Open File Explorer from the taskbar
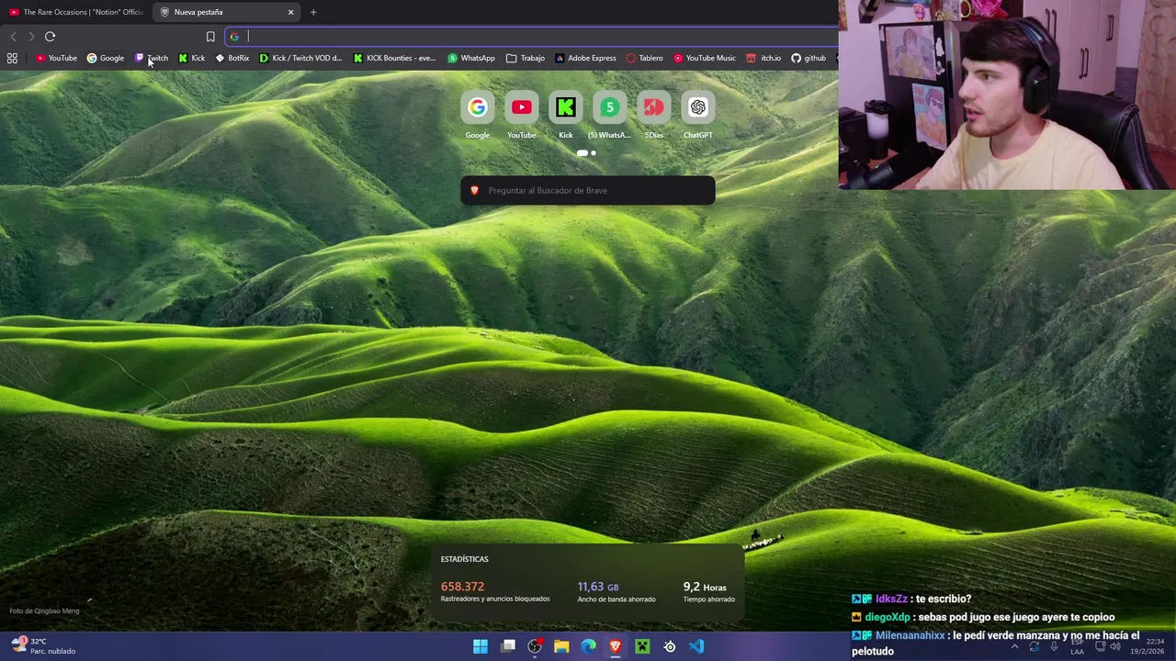This screenshot has width=1176, height=661. 561,646
